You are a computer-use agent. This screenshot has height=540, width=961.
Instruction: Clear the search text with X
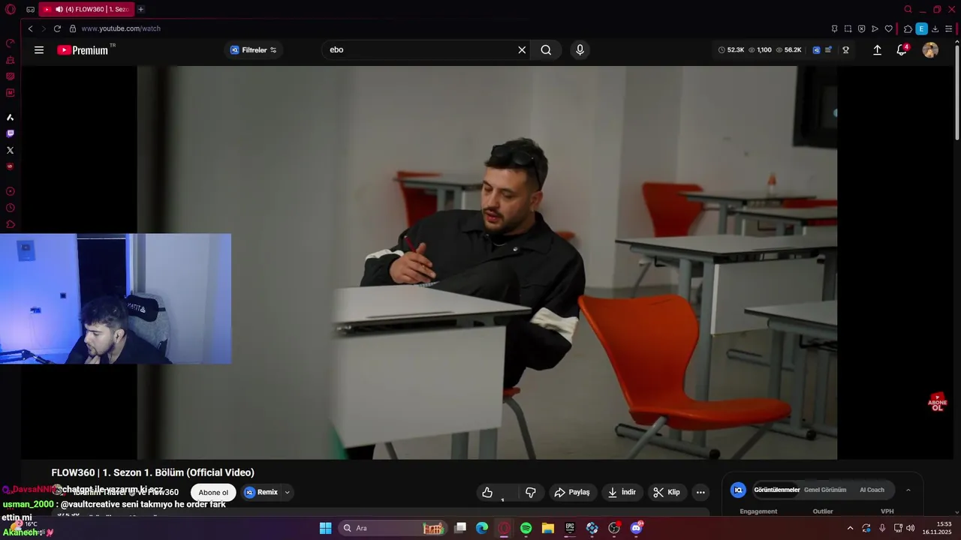522,50
